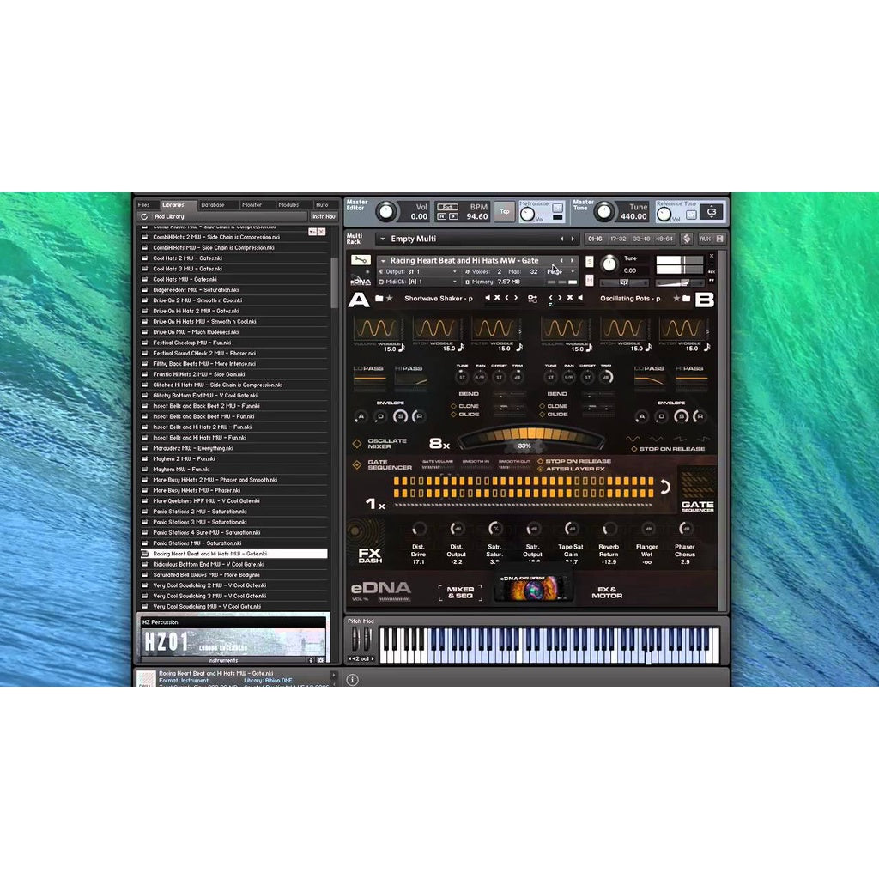Load the Maybem MW - Fun.nki patch
This screenshot has width=879, height=879.
tap(183, 469)
